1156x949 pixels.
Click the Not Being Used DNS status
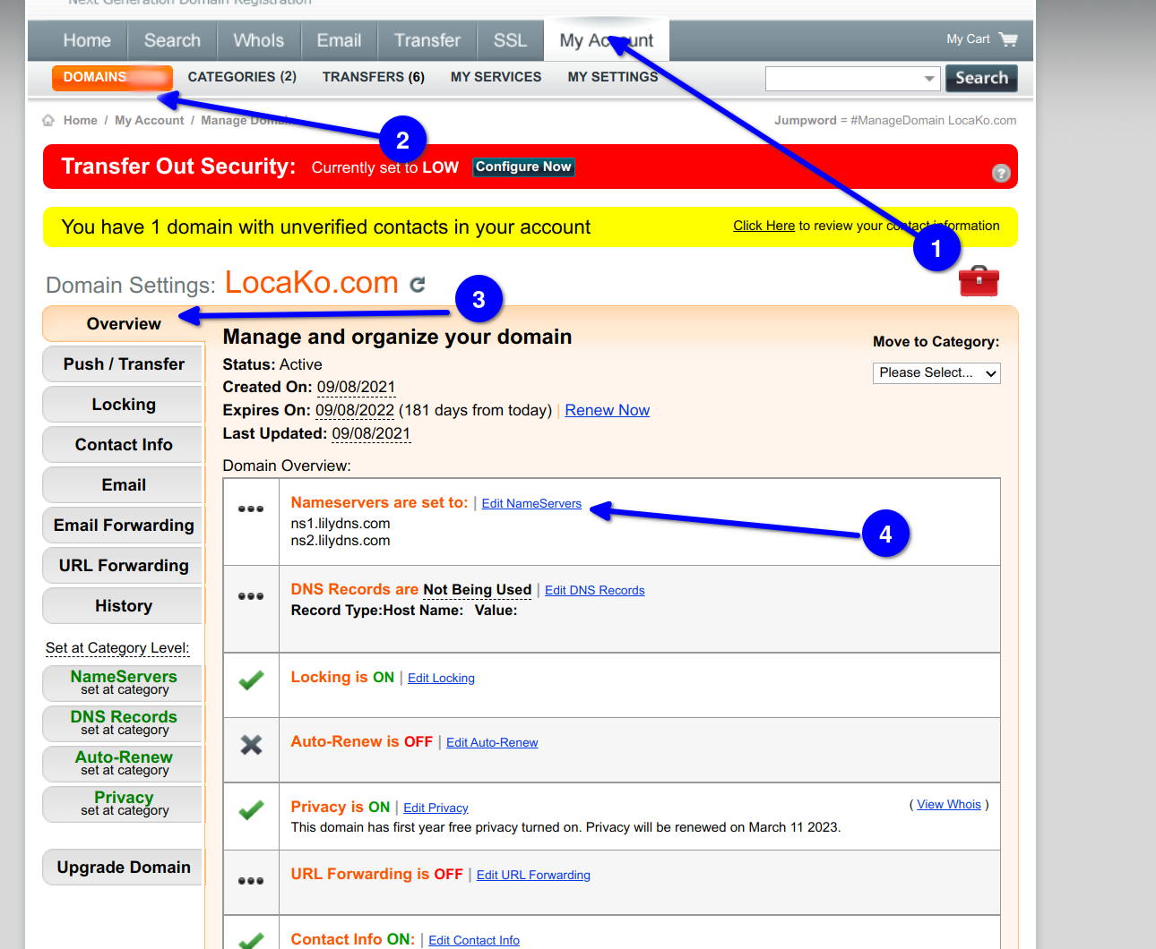coord(477,589)
